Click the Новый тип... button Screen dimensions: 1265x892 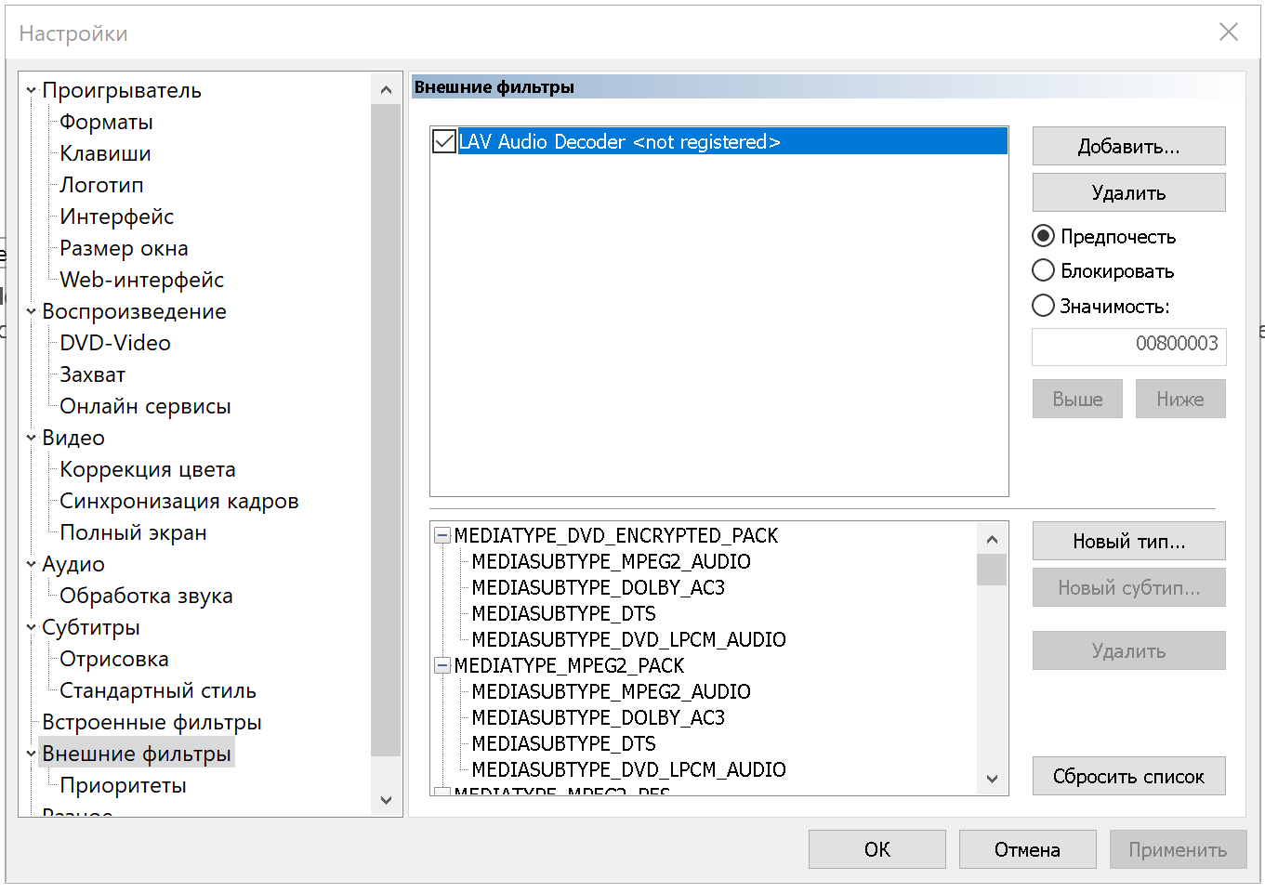[x=1128, y=542]
